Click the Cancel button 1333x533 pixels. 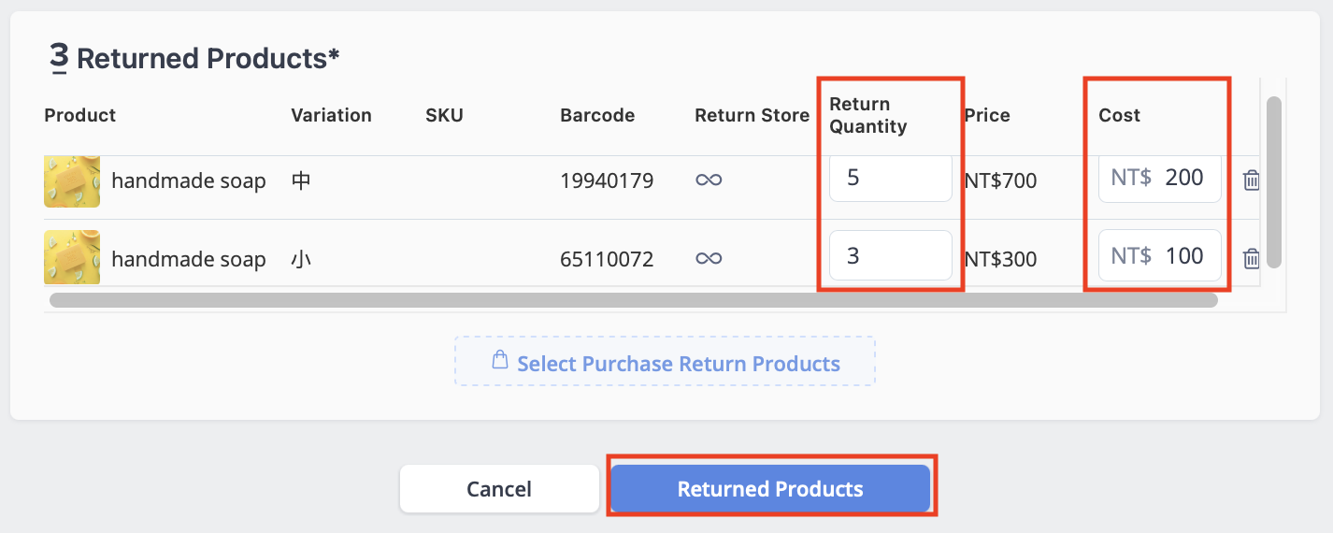[499, 489]
